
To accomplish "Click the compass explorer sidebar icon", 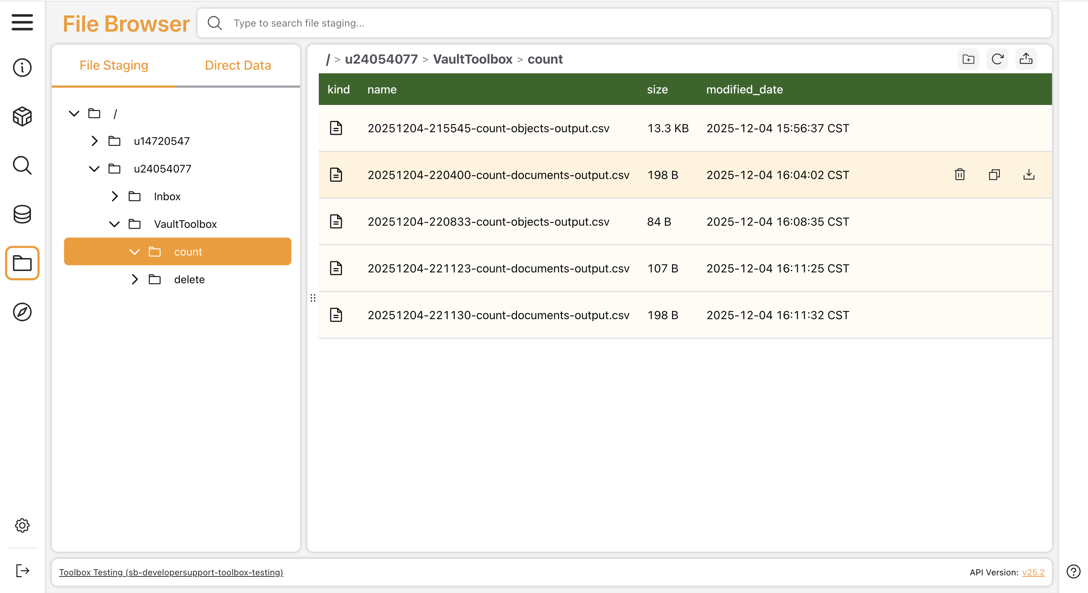I will (x=22, y=312).
